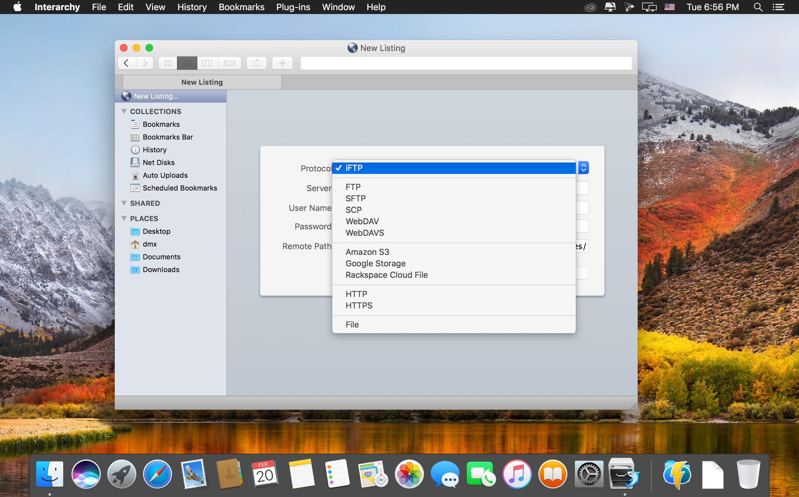The width and height of the screenshot is (799, 497).
Task: Select iFTP protocol option
Action: [x=454, y=168]
